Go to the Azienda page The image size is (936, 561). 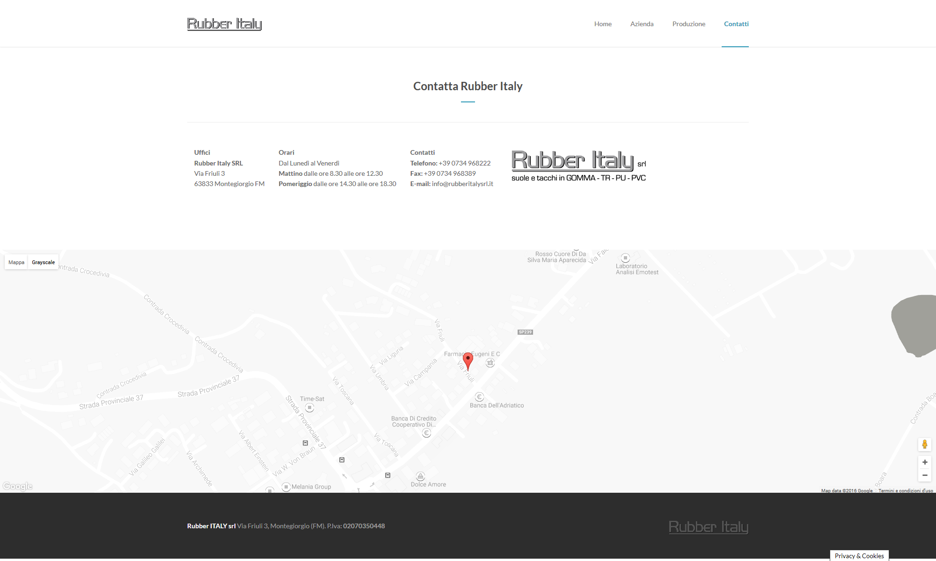coord(642,24)
